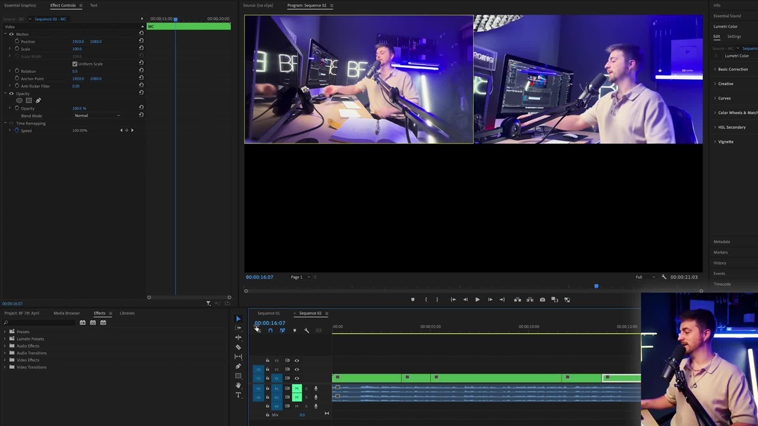The height and width of the screenshot is (426, 758).
Task: Switch to the Sequence 01 tab
Action: tap(268, 314)
